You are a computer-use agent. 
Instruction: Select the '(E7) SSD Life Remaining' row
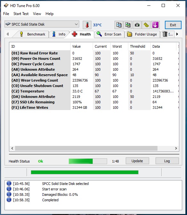(94, 102)
